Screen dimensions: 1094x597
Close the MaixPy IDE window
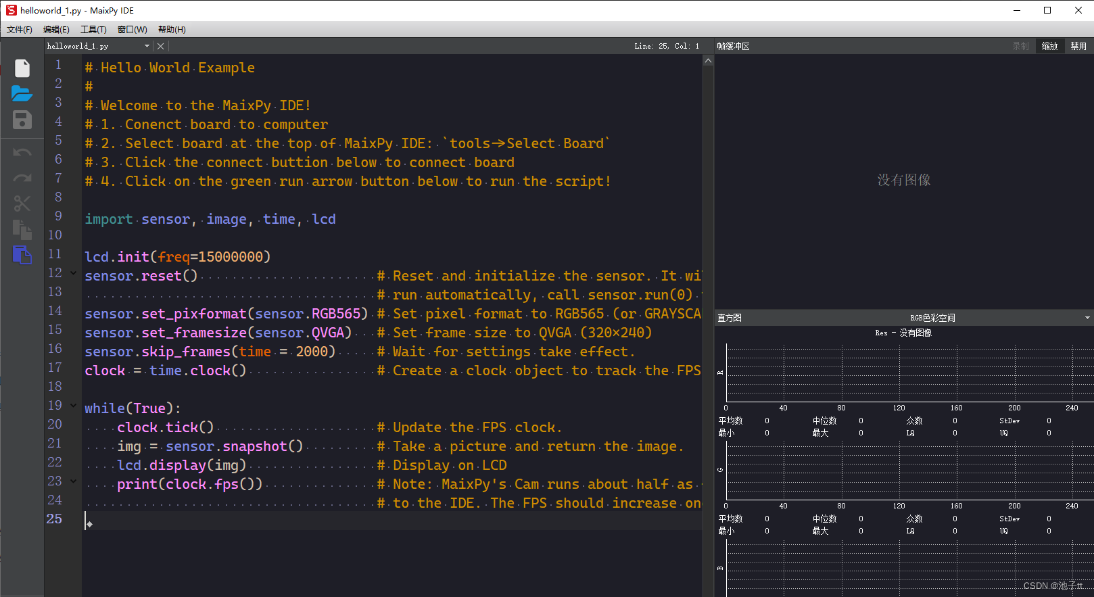click(1078, 10)
